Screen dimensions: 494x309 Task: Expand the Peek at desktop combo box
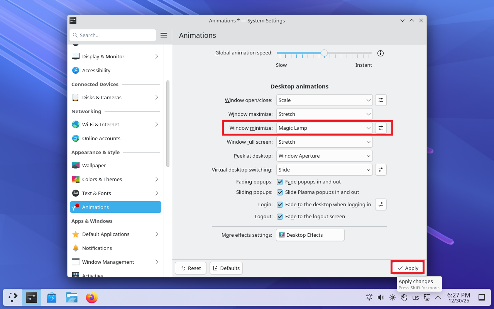(324, 156)
